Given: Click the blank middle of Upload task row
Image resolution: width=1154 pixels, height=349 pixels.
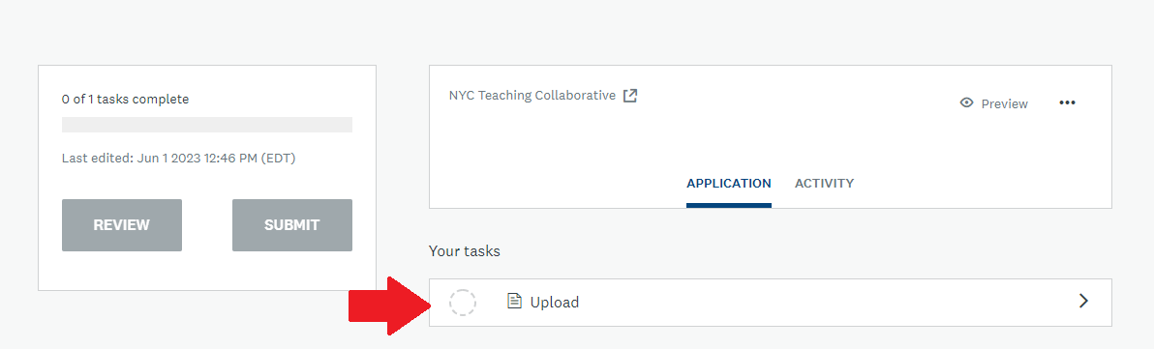Looking at the screenshot, I should point(824,302).
